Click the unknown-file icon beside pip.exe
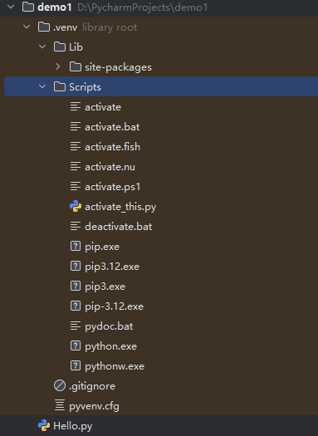318x436 pixels. [76, 246]
